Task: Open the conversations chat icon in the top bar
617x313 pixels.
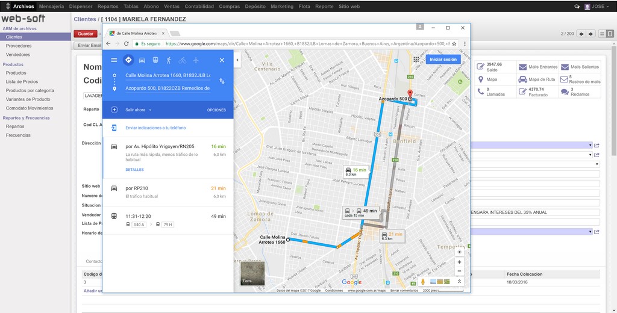Action: pos(577,6)
